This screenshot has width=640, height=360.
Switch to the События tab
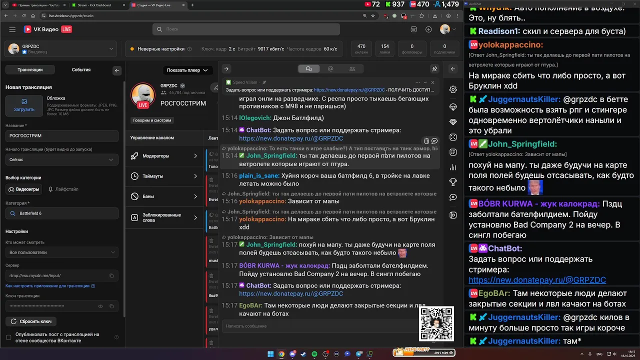tap(81, 70)
